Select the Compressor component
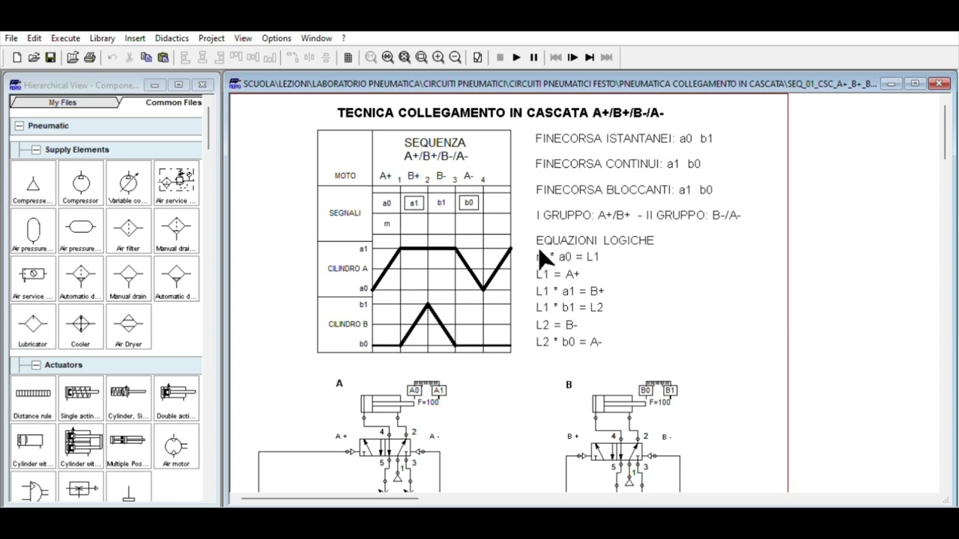Image resolution: width=959 pixels, height=539 pixels. (x=80, y=183)
